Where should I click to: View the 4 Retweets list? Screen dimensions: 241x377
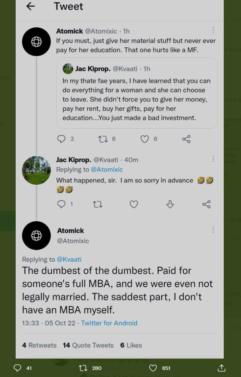coord(39,345)
